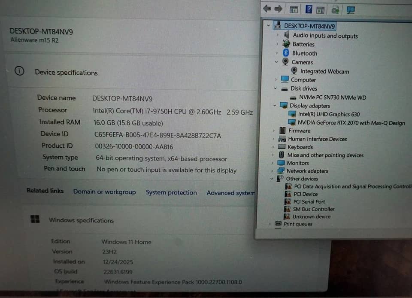
Task: Click the Other devices warning icon
Action: [x=280, y=179]
